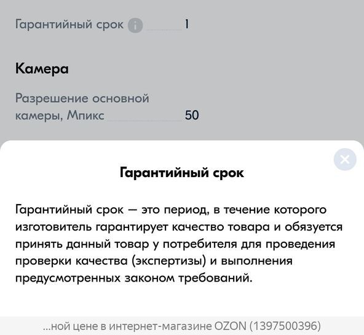Tap the phrase предусмотренных законом требований
This screenshot has height=335, width=364.
(133, 278)
